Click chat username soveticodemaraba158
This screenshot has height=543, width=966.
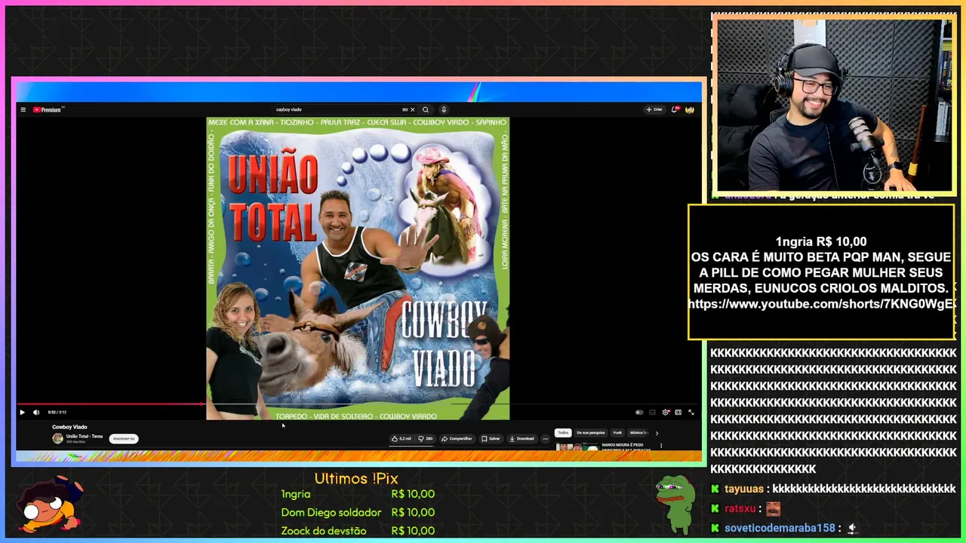coord(780,529)
